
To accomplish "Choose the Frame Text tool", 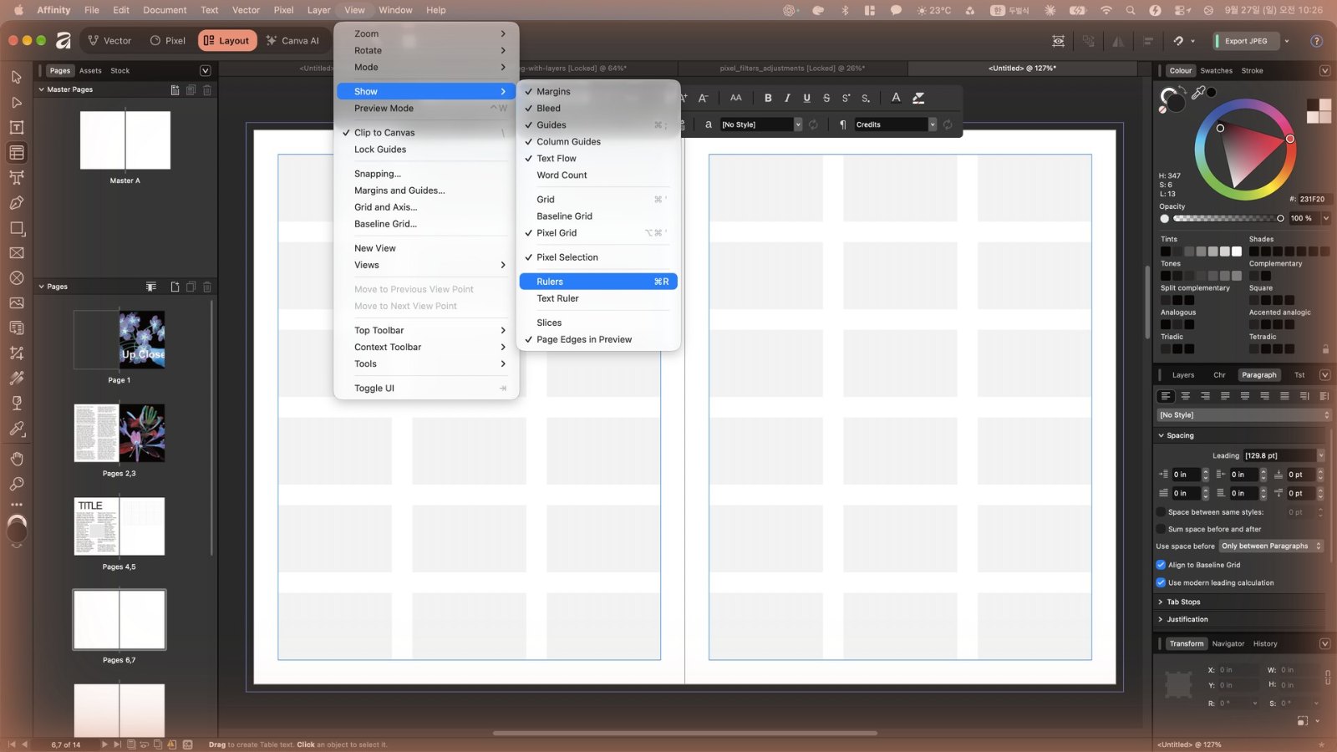I will pyautogui.click(x=17, y=127).
